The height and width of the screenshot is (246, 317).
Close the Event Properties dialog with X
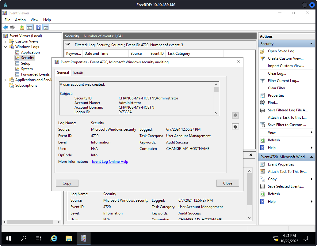(x=239, y=62)
